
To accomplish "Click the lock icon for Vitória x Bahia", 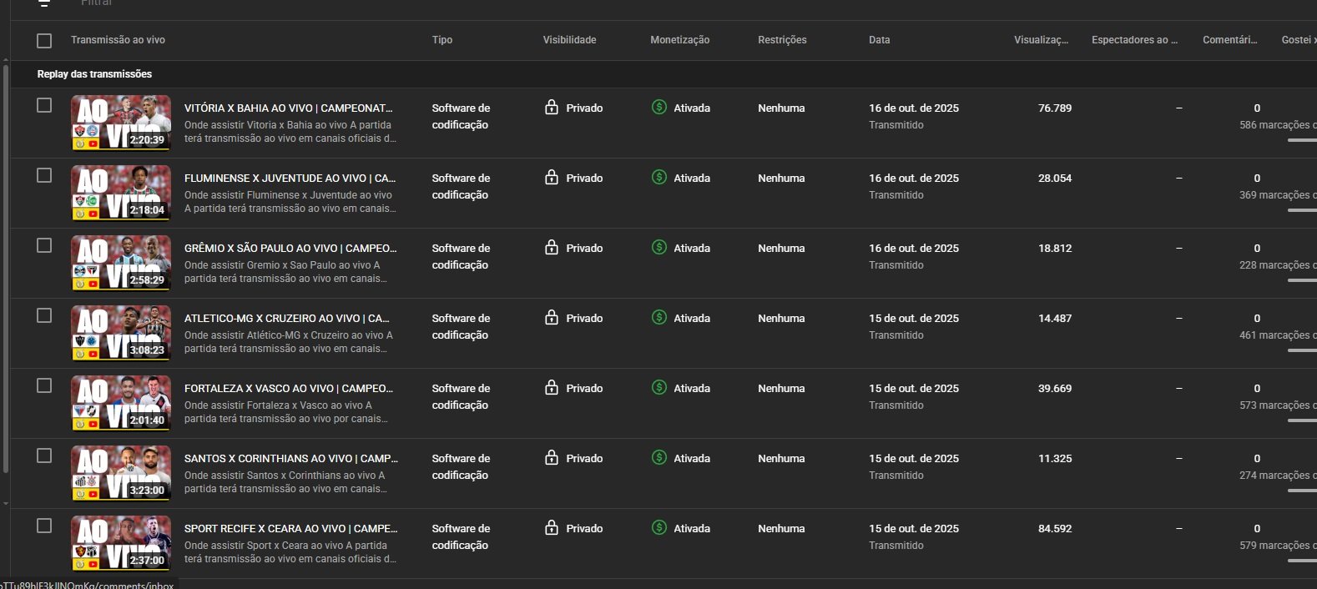I will [x=552, y=108].
